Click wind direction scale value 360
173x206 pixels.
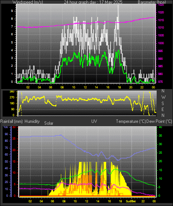12,92
